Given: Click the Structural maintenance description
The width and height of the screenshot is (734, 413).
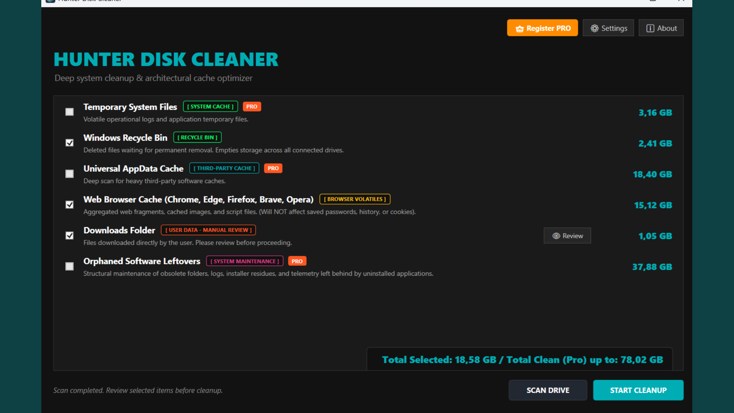Looking at the screenshot, I should point(258,274).
